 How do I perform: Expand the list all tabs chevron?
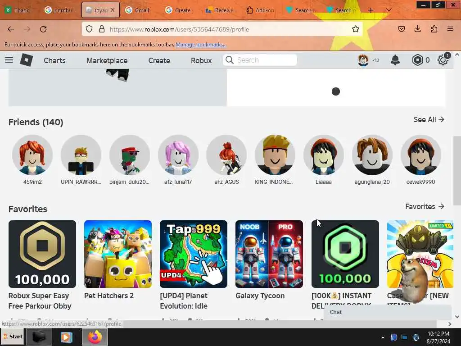(x=389, y=10)
